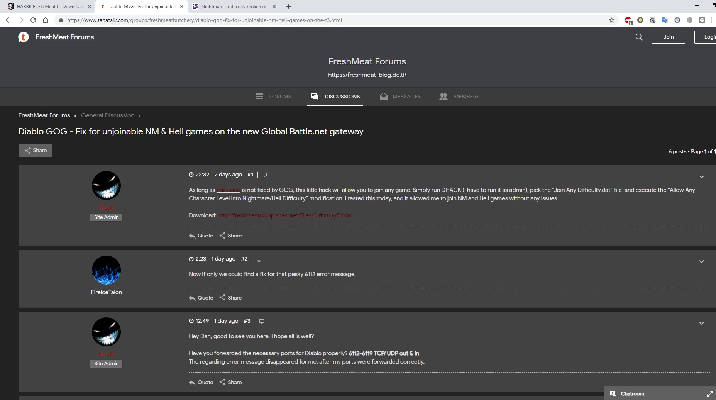The height and width of the screenshot is (400, 716).
Task: Click the Share button under thread title
Action: click(36, 151)
